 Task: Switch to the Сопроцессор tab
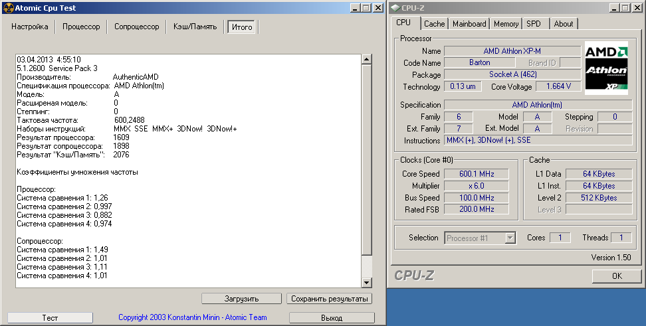click(x=137, y=27)
